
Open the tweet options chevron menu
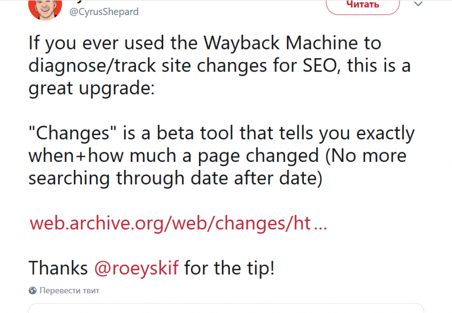(x=419, y=4)
